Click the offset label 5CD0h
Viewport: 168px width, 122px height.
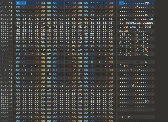[x=6, y=54]
